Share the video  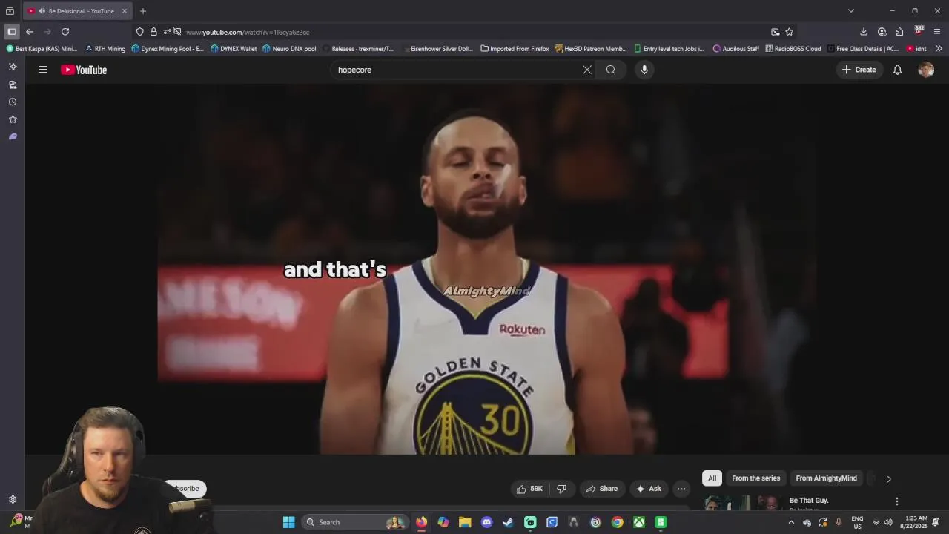click(601, 489)
